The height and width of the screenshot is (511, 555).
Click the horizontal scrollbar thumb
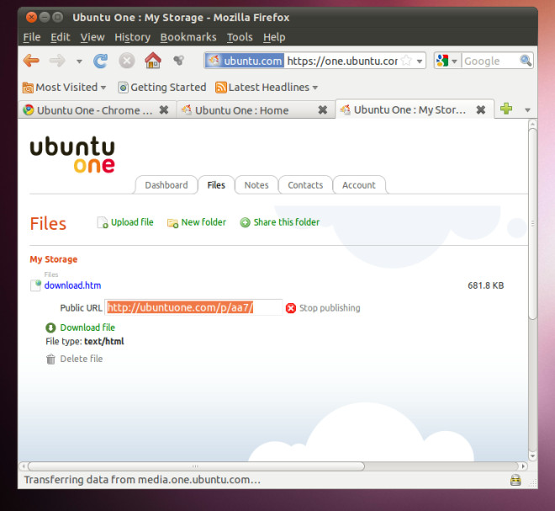pyautogui.click(x=196, y=466)
